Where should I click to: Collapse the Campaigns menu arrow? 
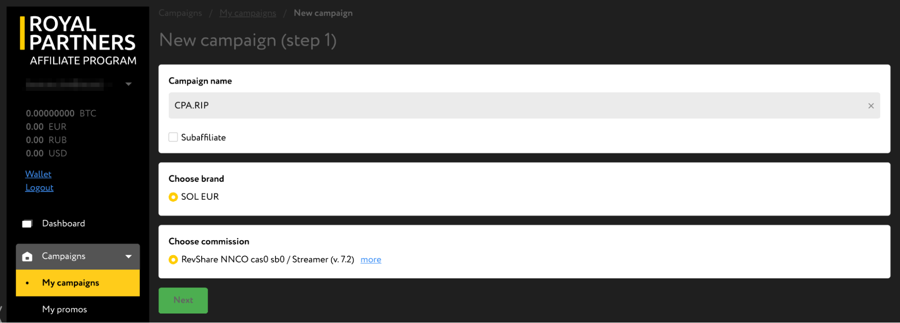[128, 256]
